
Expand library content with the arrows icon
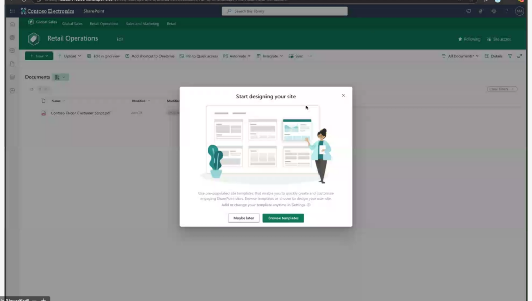520,56
